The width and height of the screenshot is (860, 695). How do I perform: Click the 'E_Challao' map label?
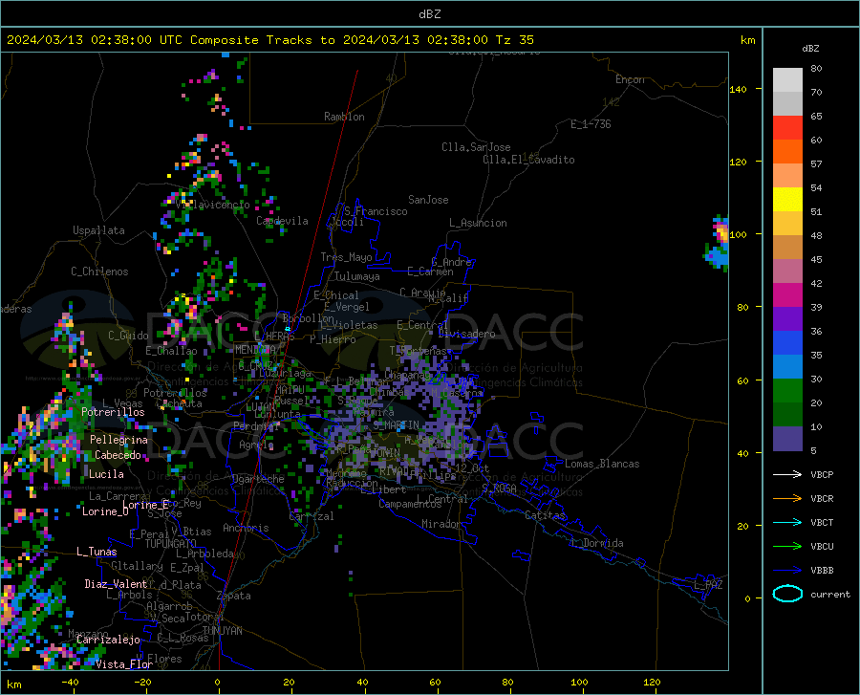click(171, 351)
